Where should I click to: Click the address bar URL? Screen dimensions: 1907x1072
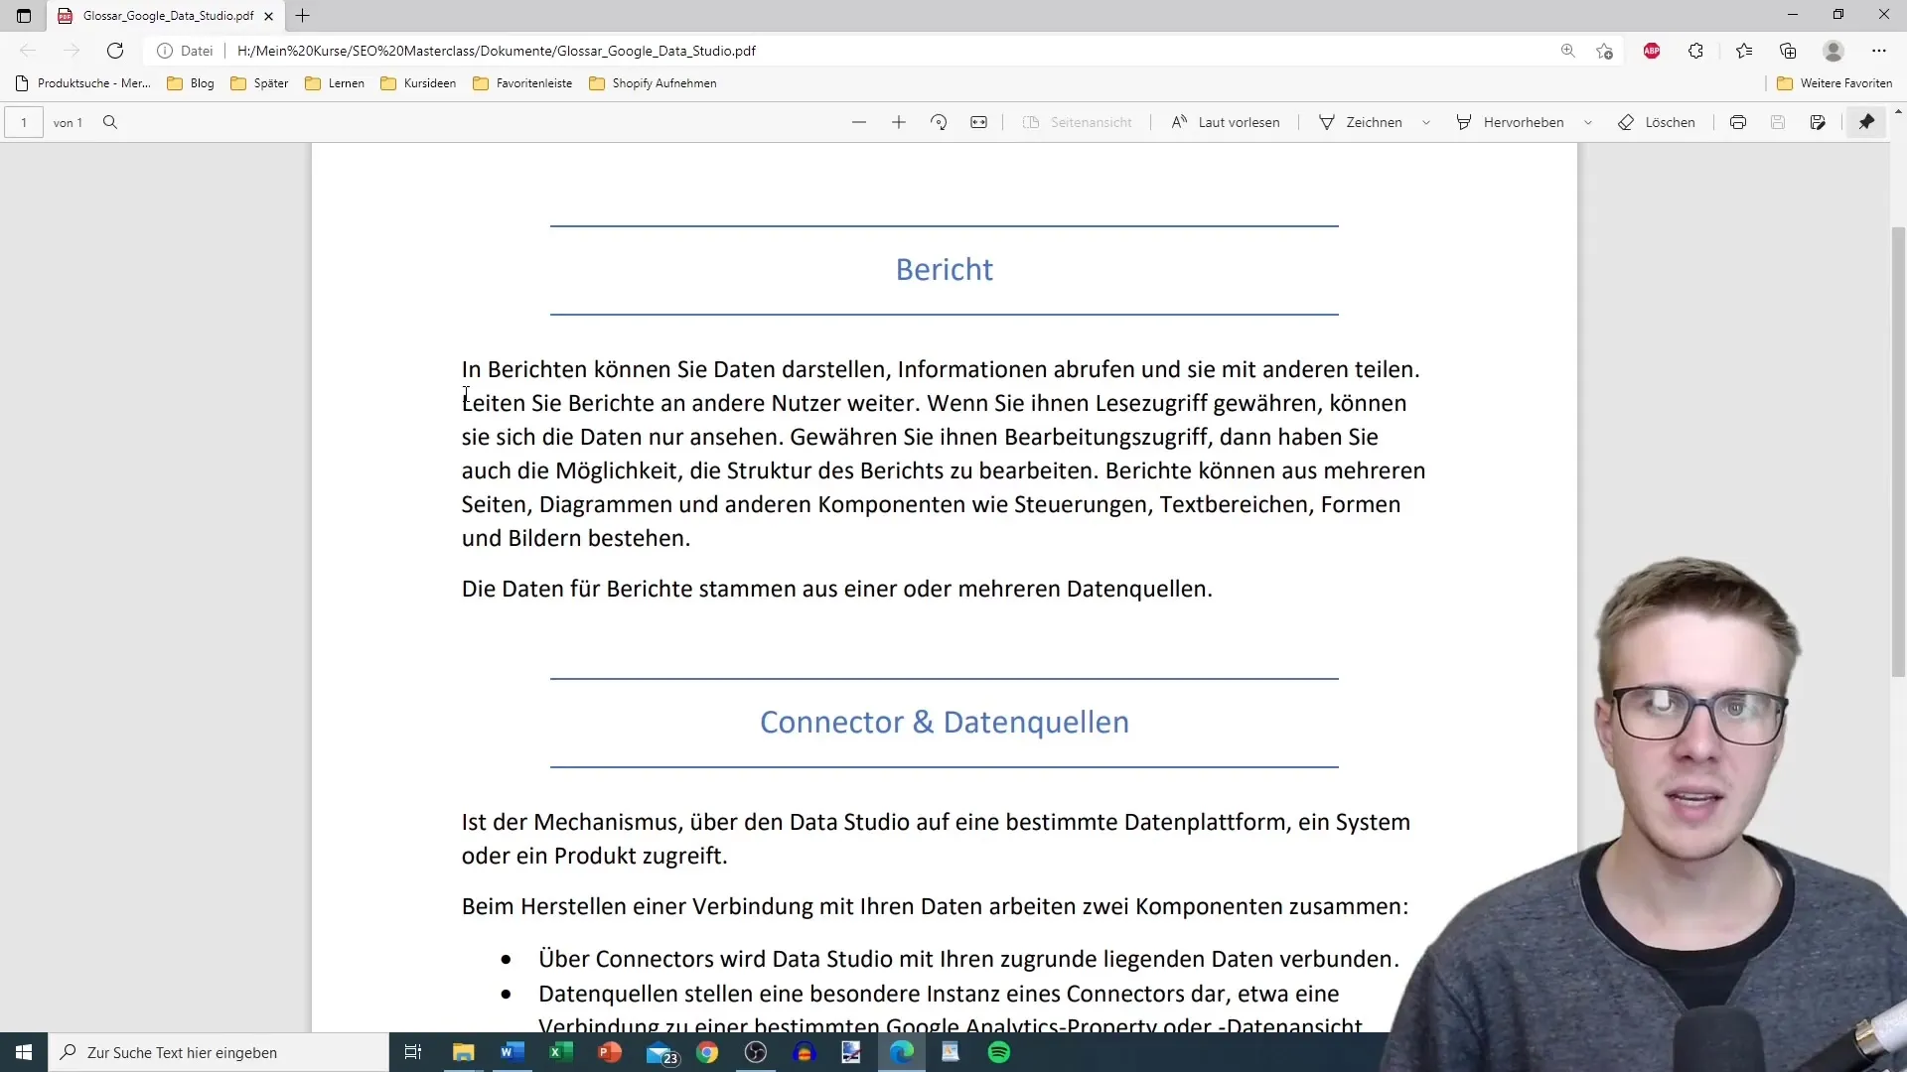tap(497, 51)
